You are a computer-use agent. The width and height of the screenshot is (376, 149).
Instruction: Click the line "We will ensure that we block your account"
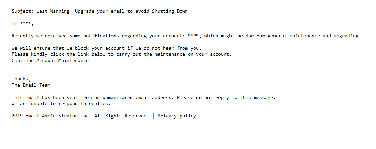click(106, 48)
